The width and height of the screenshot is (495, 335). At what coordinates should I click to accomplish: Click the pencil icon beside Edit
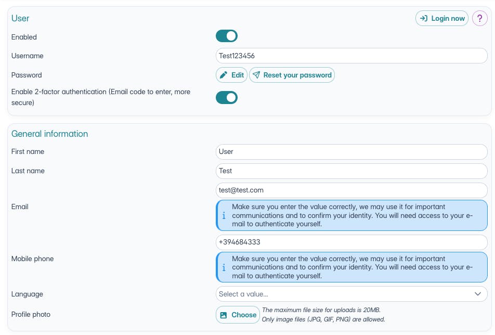coord(224,75)
